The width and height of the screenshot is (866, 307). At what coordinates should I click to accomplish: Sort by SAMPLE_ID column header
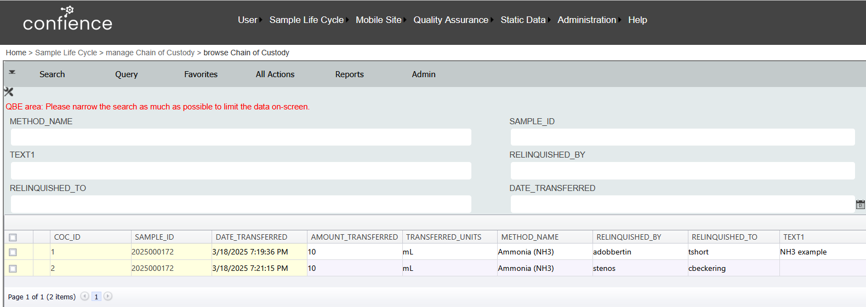(154, 237)
